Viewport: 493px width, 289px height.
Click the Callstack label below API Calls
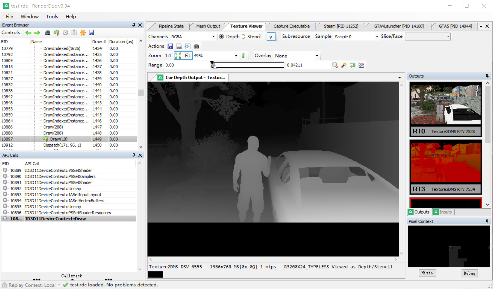pyautogui.click(x=71, y=276)
